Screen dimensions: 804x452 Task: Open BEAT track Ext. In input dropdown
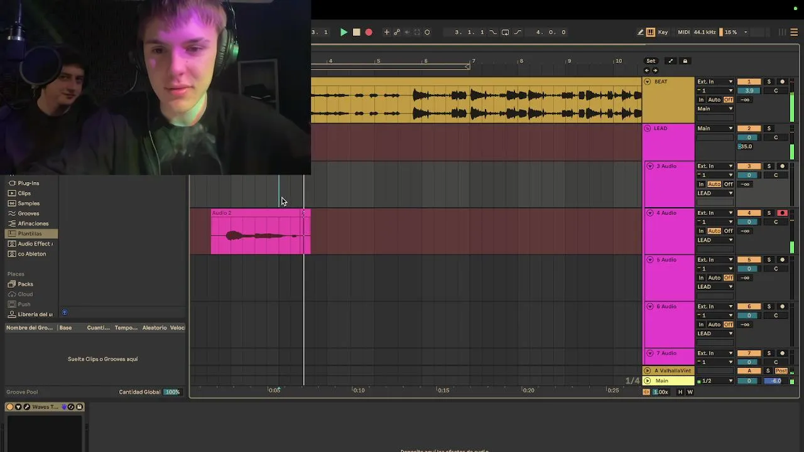coord(715,82)
